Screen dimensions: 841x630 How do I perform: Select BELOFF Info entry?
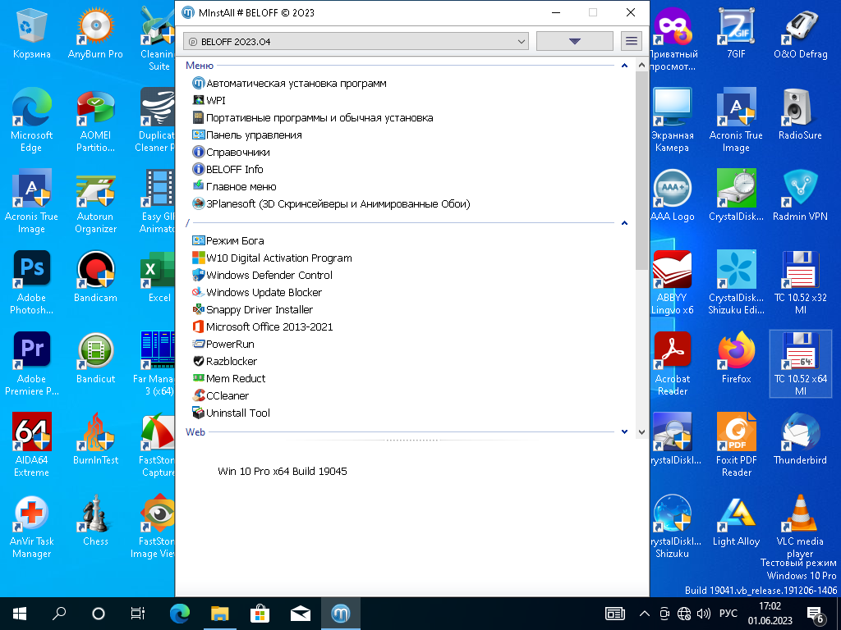(228, 169)
